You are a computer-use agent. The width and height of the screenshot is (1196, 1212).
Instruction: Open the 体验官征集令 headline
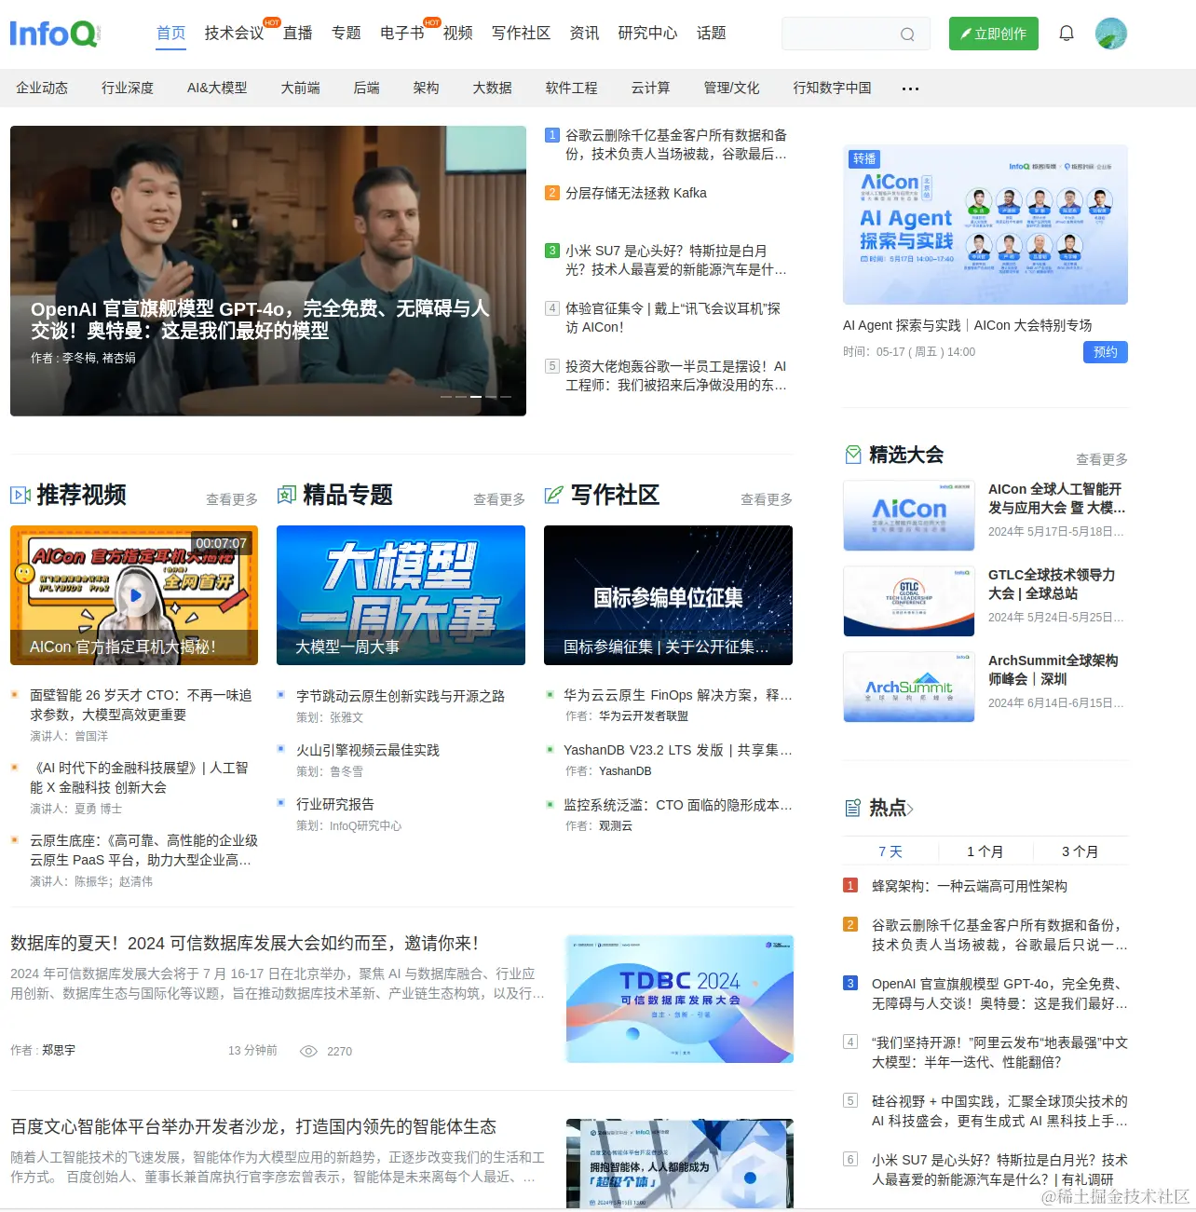coord(673,318)
